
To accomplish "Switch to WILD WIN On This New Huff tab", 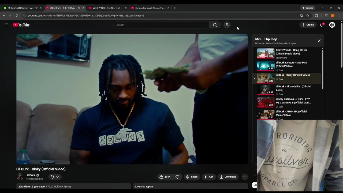I will tap(108, 8).
